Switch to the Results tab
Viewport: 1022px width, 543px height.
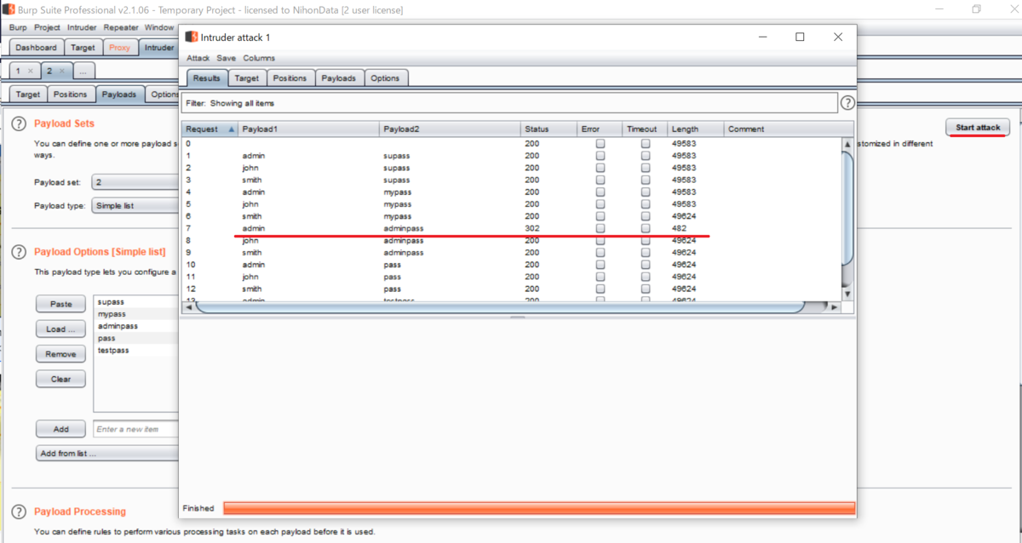tap(206, 78)
